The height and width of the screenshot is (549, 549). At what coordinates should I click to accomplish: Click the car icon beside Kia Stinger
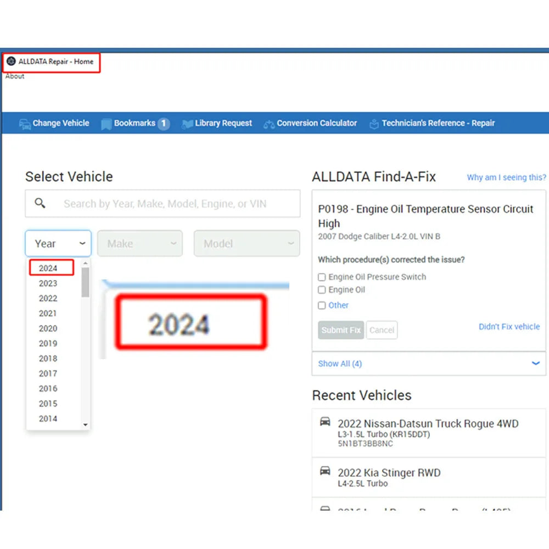pos(325,470)
